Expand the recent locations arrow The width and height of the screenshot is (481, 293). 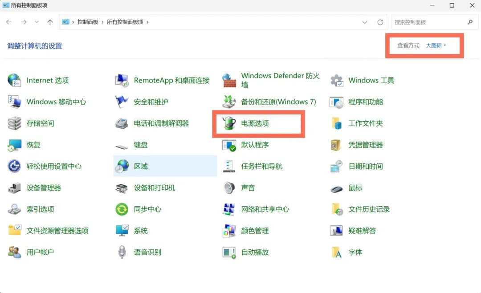pos(37,22)
